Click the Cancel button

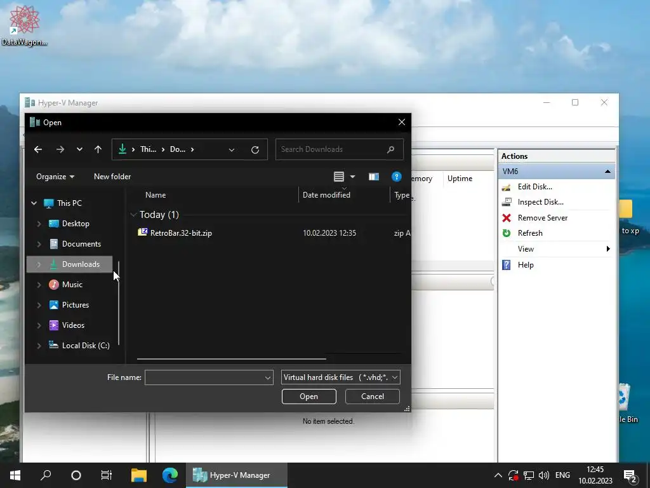coord(372,396)
